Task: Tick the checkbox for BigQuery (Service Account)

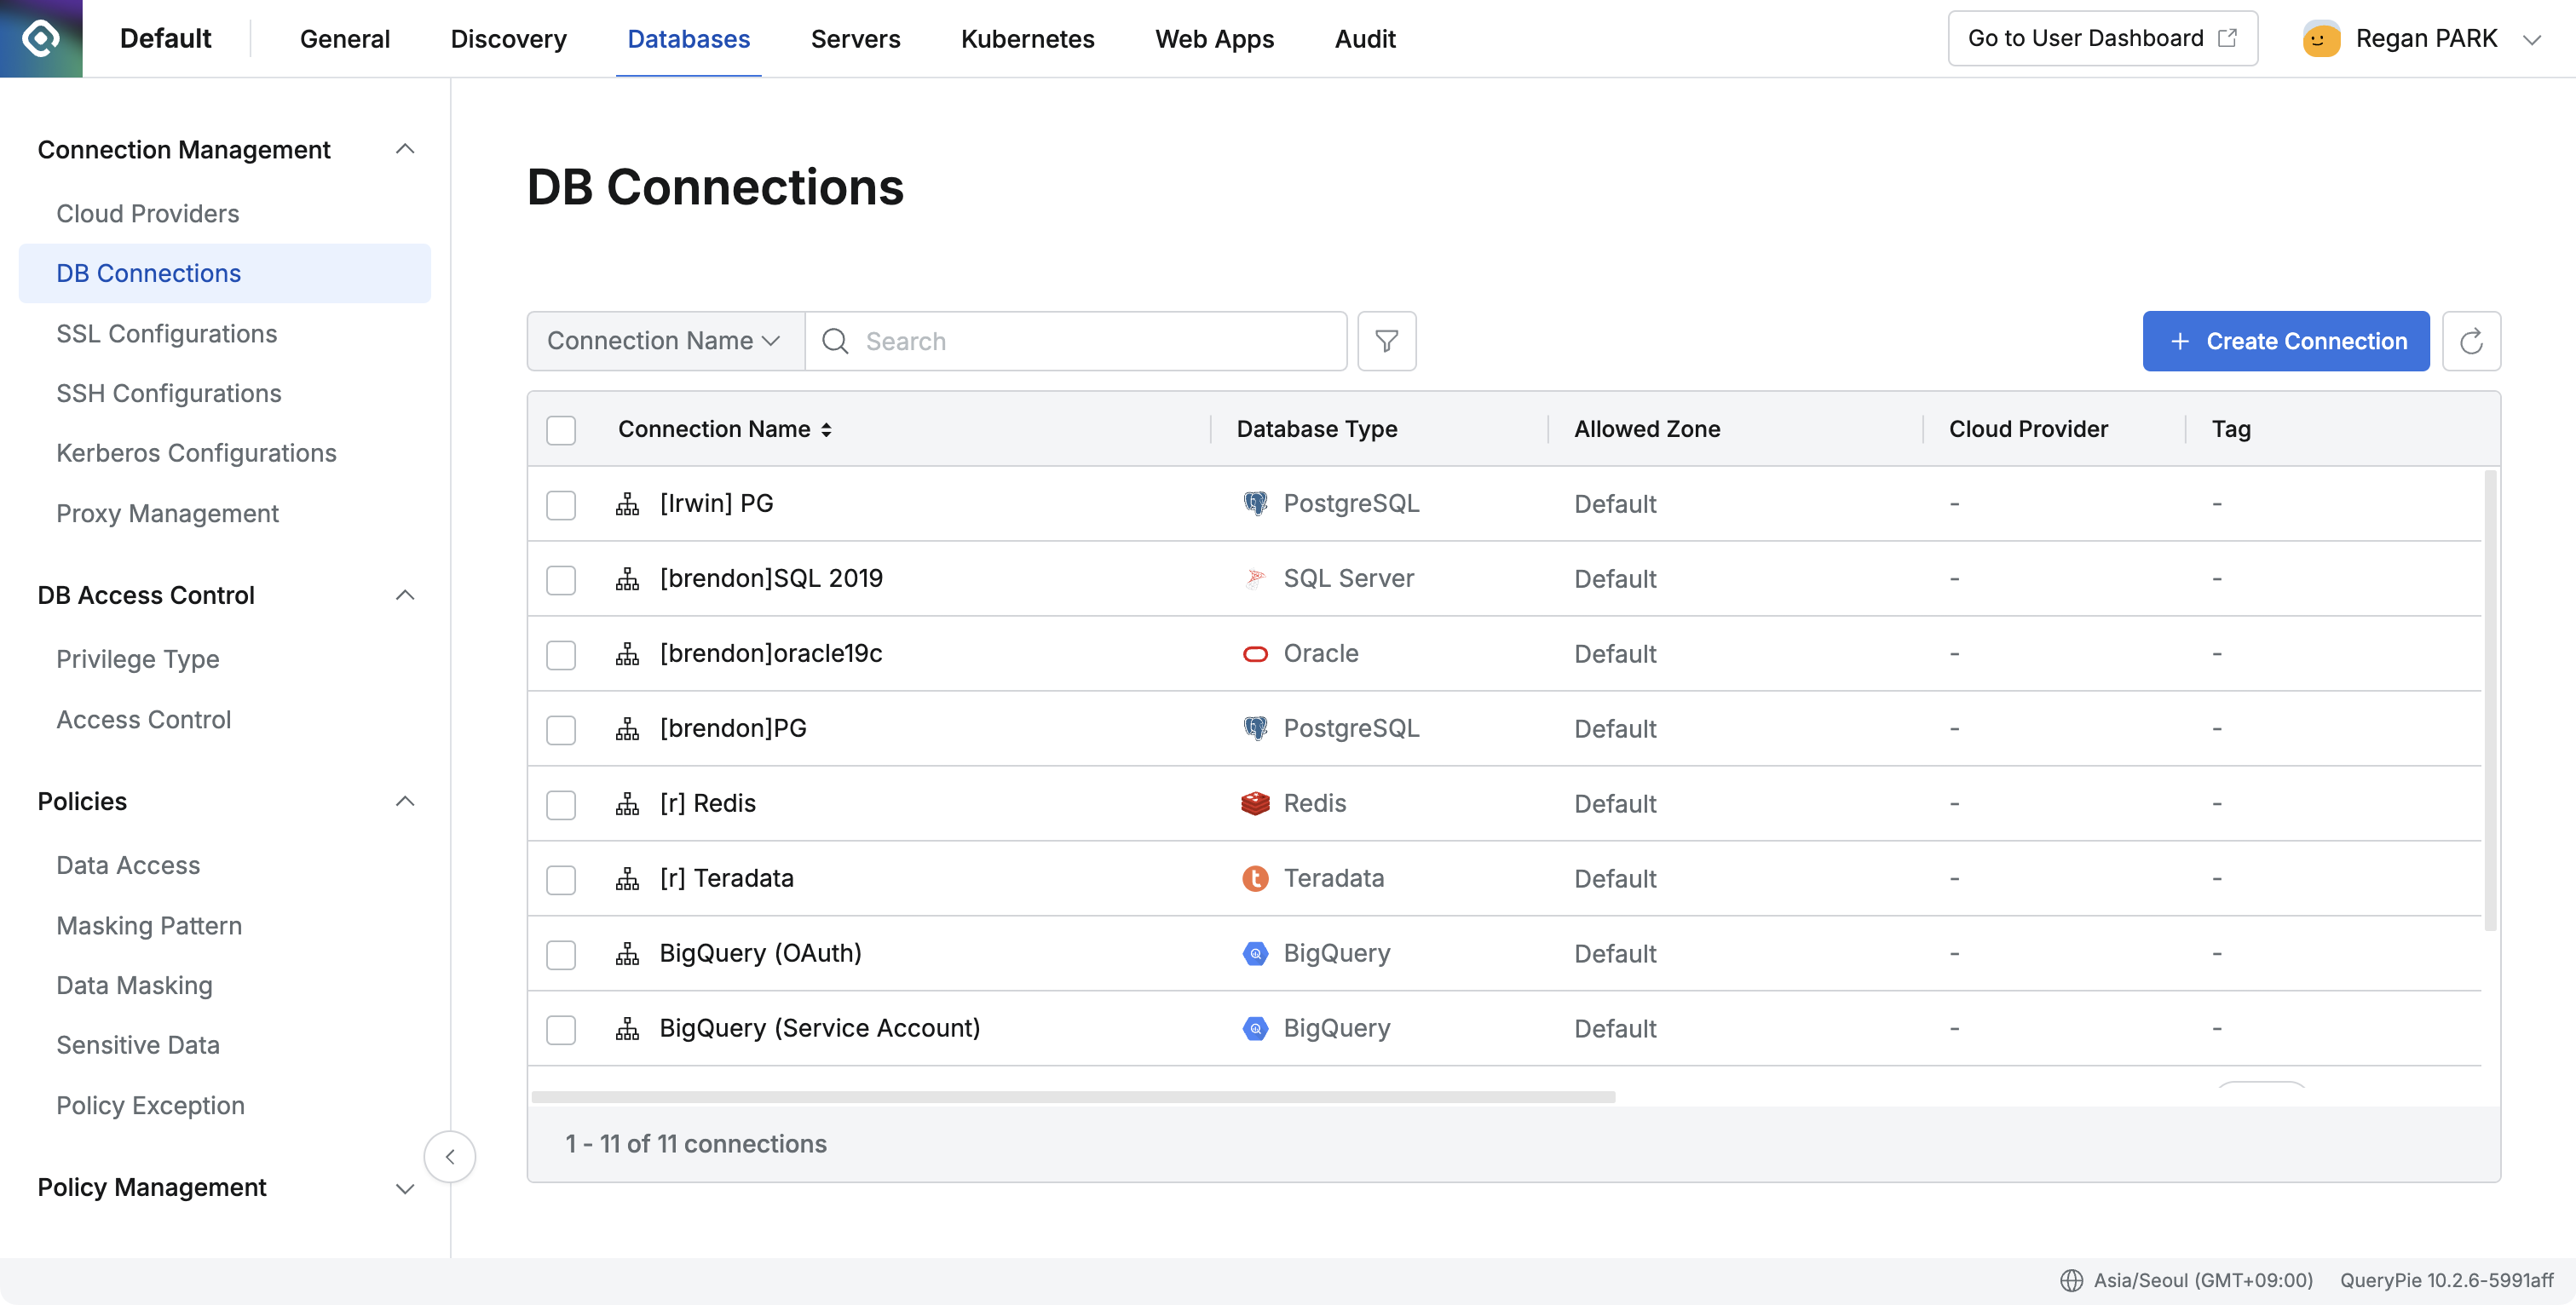Action: coord(561,1029)
